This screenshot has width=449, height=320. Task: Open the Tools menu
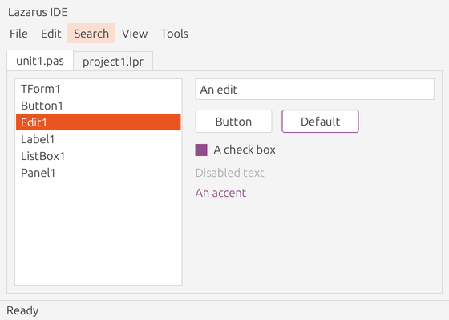click(175, 34)
